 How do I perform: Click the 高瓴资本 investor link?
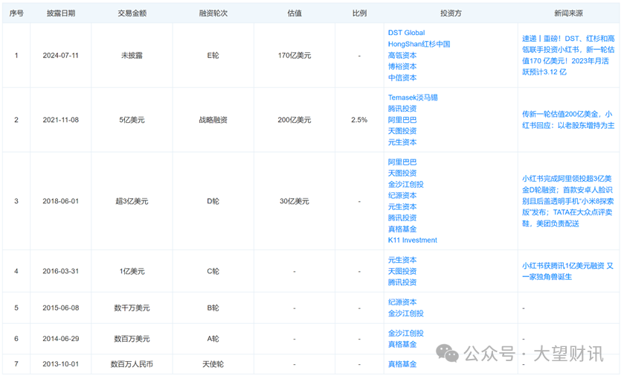pyautogui.click(x=402, y=55)
